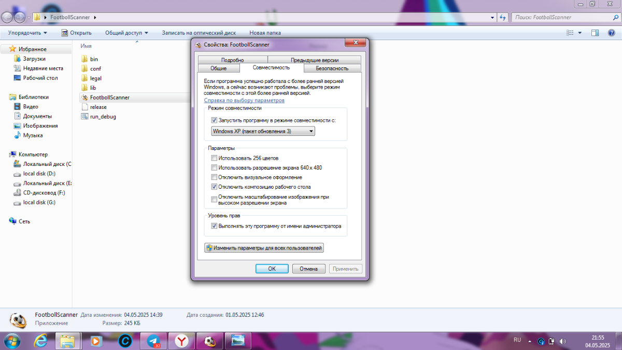
Task: Click Записать на оптический диск
Action: coord(199,33)
